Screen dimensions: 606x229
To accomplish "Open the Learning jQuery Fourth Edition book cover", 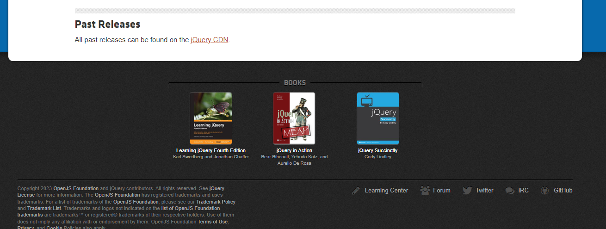I will tap(211, 118).
